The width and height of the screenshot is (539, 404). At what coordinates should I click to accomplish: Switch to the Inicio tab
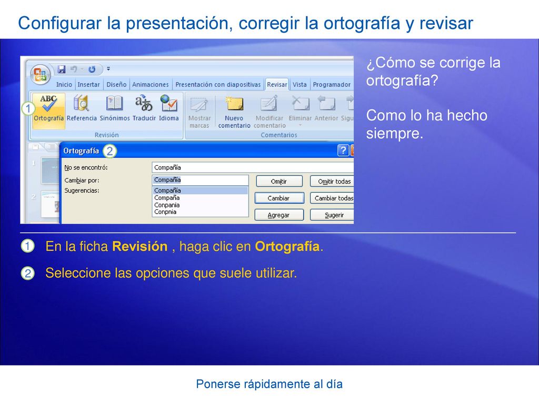[64, 85]
